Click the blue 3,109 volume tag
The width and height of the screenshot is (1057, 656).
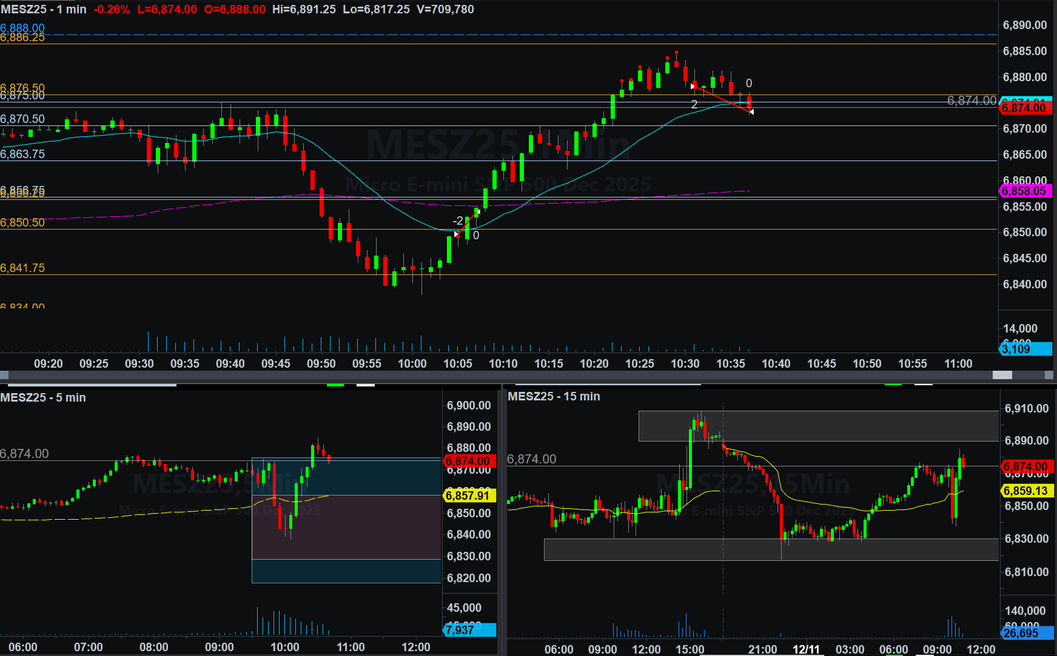tap(1024, 349)
